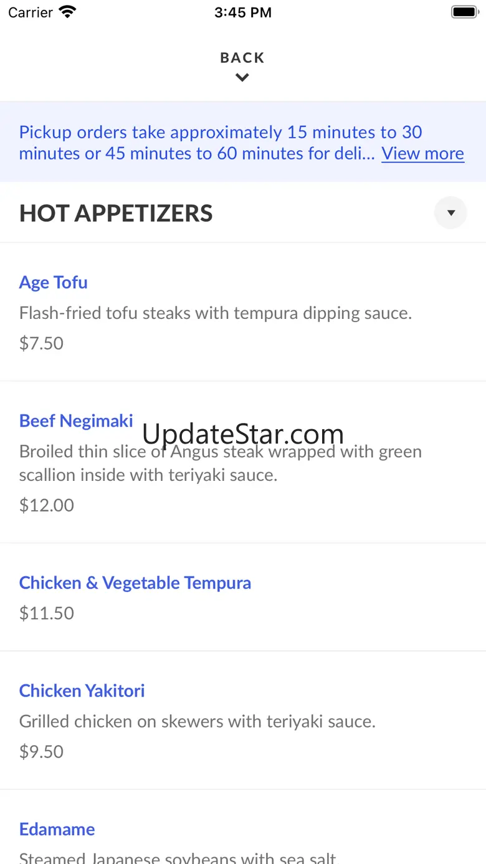Image resolution: width=486 pixels, height=864 pixels.
Task: Click the Wi-Fi status icon
Action: pos(67,12)
